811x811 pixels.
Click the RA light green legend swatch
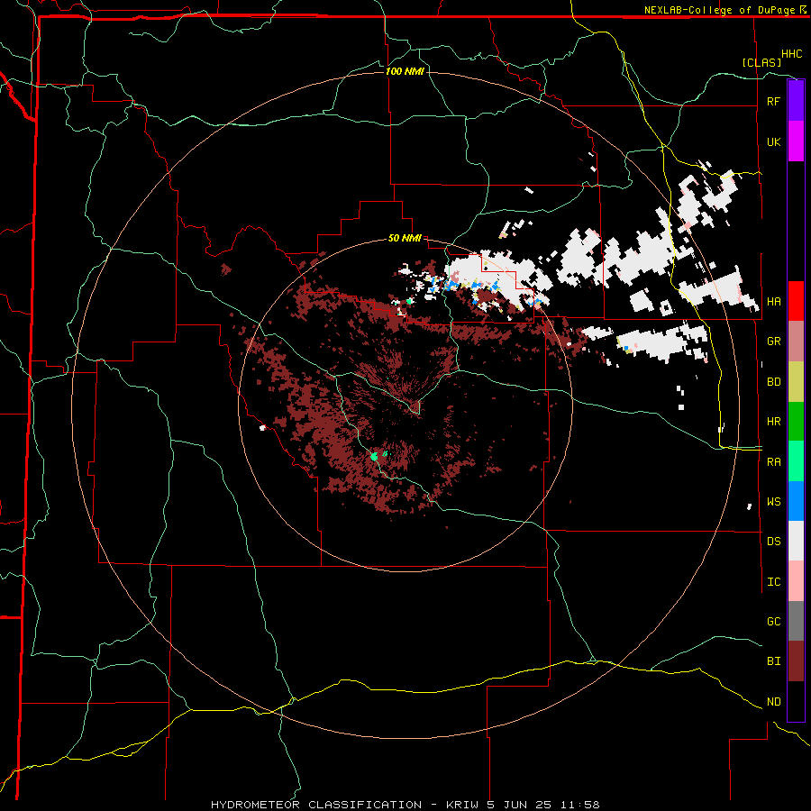point(796,461)
